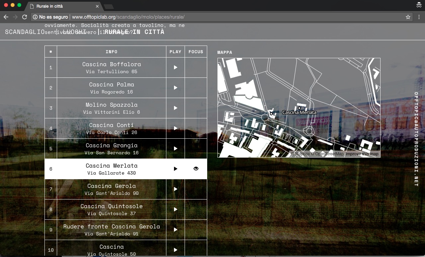
Task: Click row number 1 cell
Action: coord(51,67)
